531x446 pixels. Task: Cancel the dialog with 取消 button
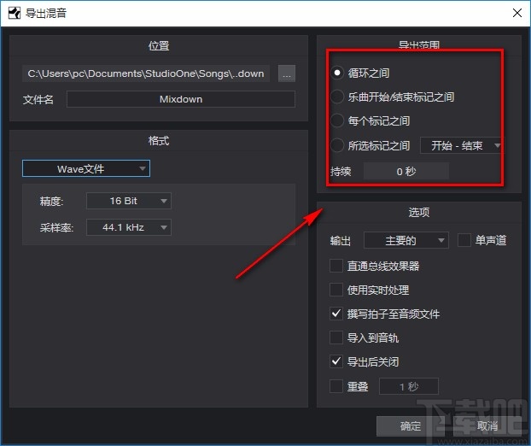(487, 426)
